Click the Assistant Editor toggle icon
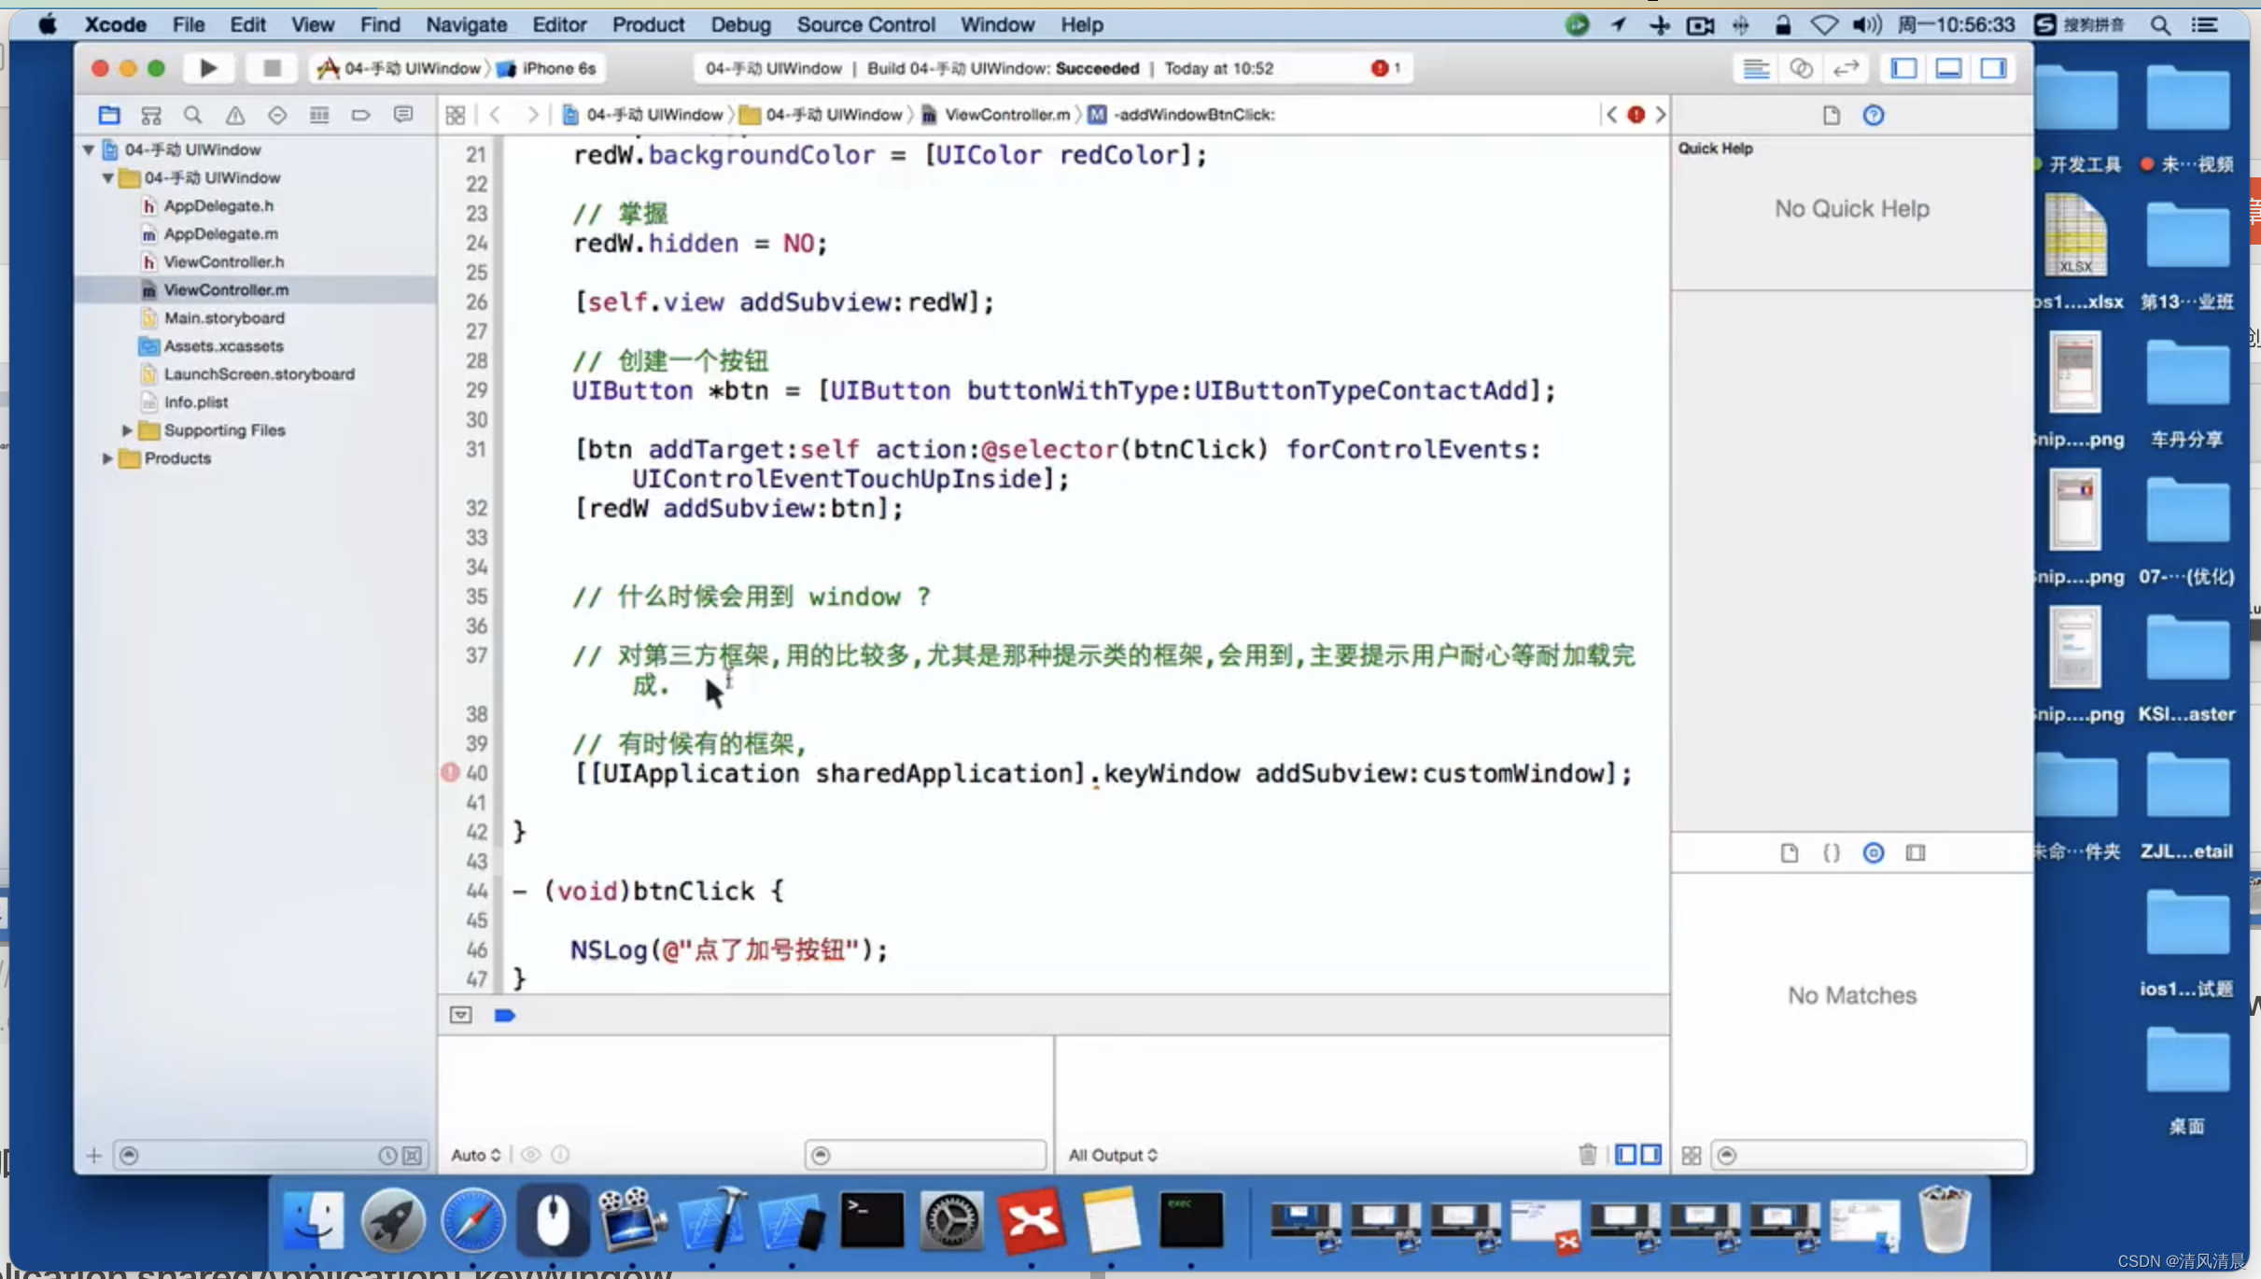The image size is (2261, 1279). 1800,68
